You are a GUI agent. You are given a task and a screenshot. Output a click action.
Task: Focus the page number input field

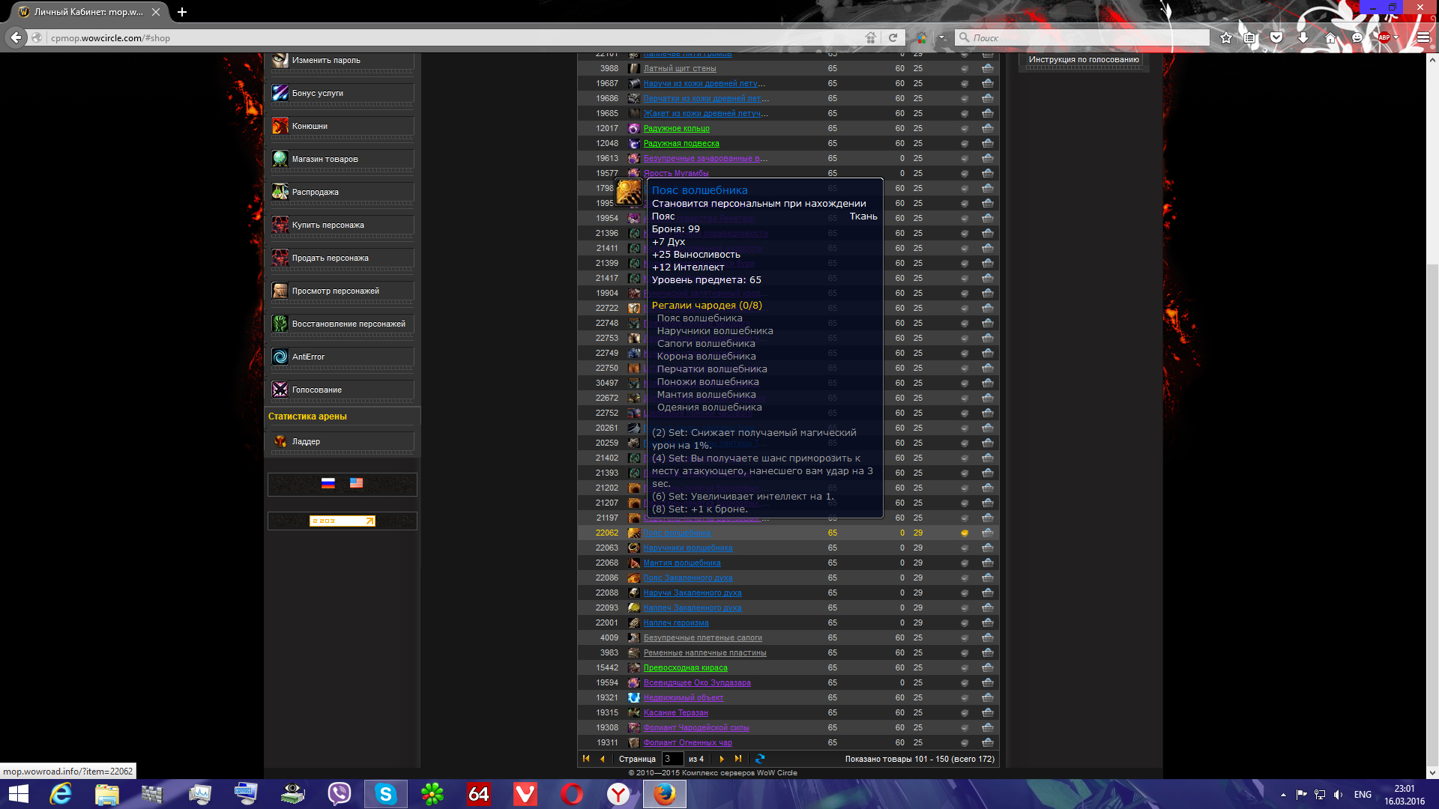point(672,759)
